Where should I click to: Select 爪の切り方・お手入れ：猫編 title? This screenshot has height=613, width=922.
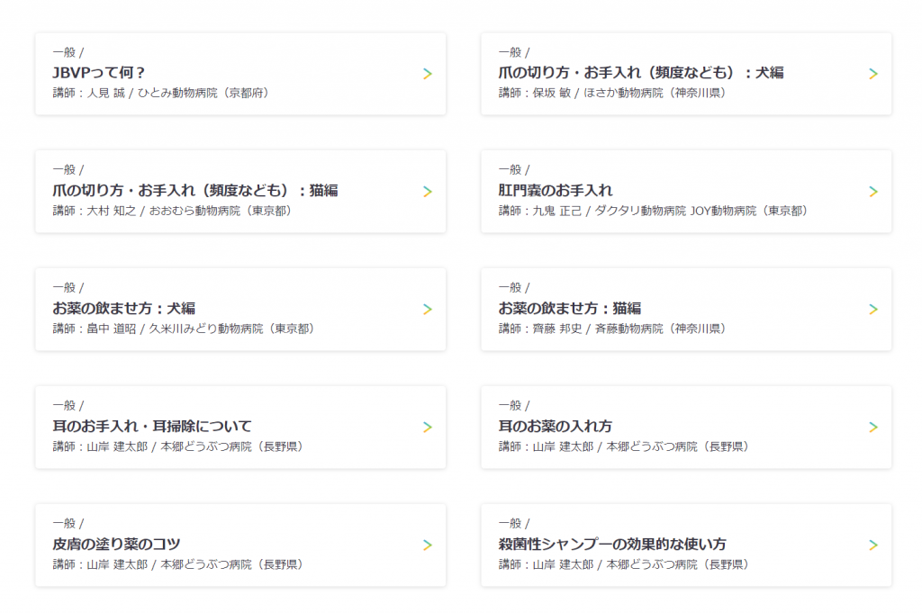tap(194, 191)
